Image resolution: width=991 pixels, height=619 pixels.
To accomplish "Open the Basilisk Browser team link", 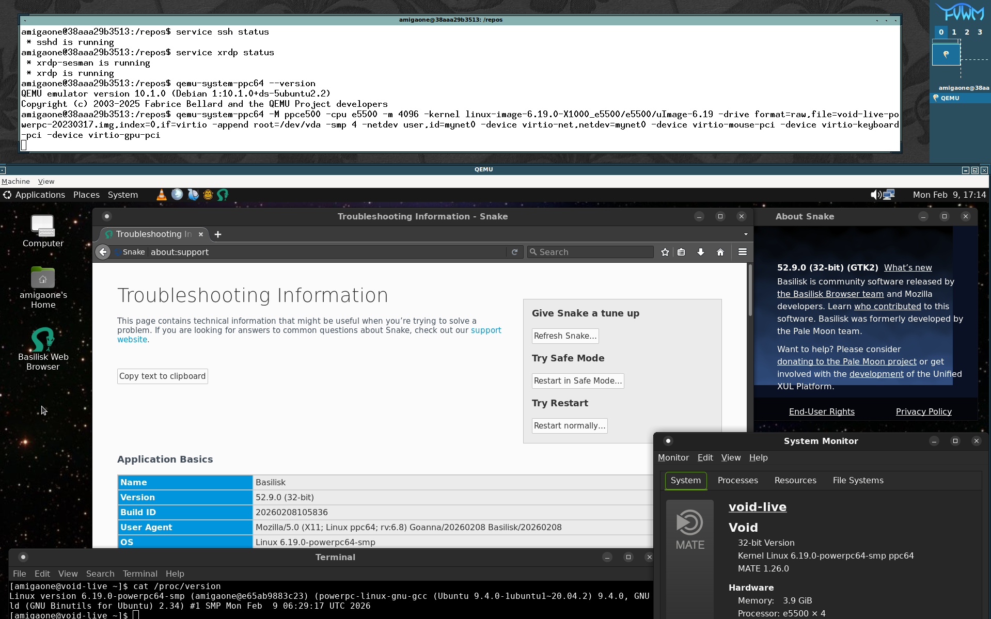I will 830,294.
